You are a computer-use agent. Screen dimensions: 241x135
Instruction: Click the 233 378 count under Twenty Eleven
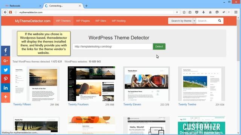[x=165, y=105]
